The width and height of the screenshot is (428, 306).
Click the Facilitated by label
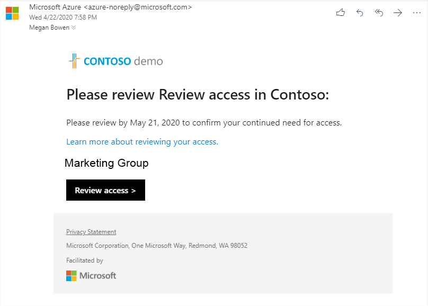(x=85, y=260)
